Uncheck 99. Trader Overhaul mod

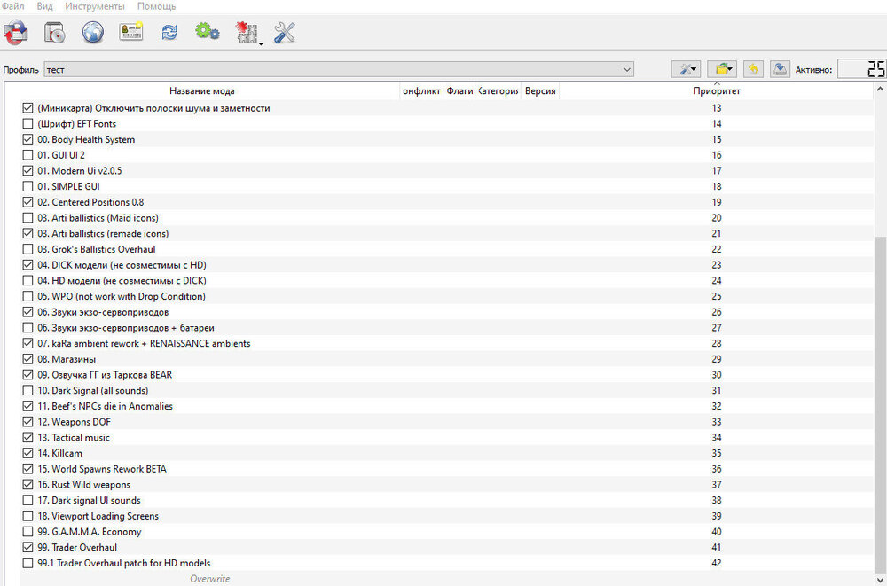point(27,548)
